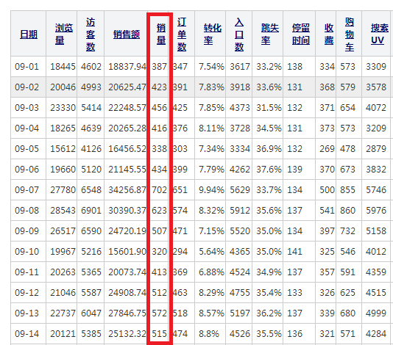Select date cell 09-12
393x345 pixels.
click(26, 292)
